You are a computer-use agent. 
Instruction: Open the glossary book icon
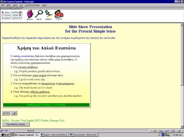[x=30, y=15]
